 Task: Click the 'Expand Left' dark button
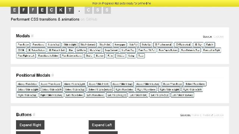(102, 125)
